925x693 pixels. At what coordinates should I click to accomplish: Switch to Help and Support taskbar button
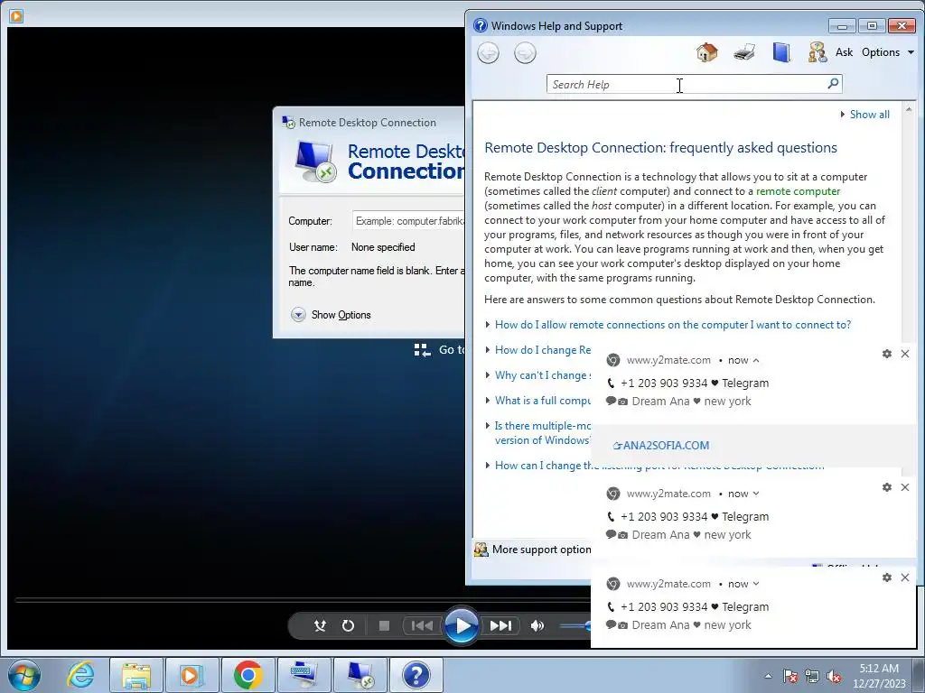[416, 675]
